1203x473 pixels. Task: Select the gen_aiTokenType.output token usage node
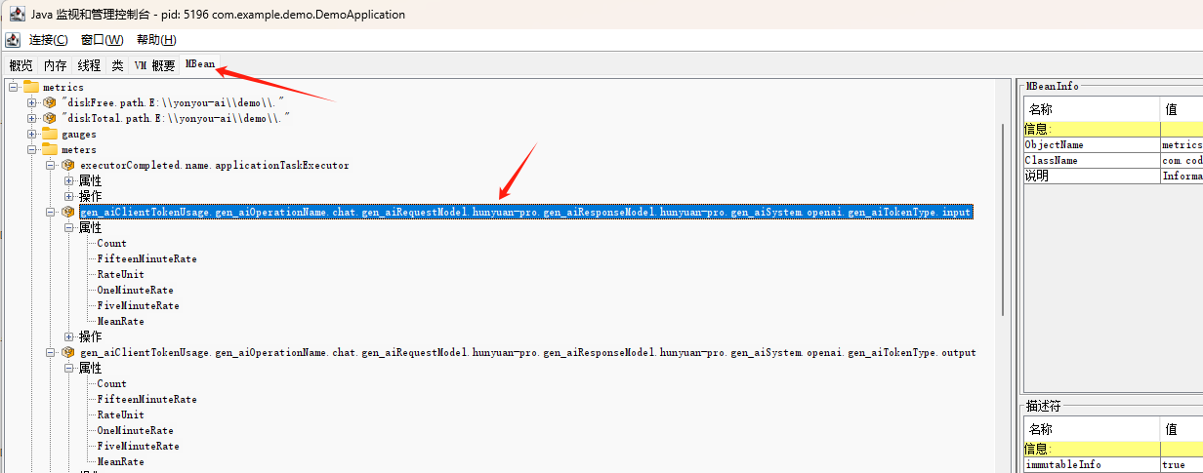pos(528,352)
